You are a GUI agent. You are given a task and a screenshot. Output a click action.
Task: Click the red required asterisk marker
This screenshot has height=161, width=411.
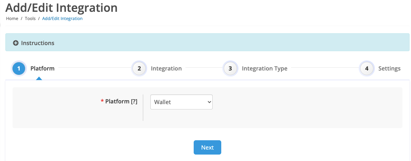[102, 101]
